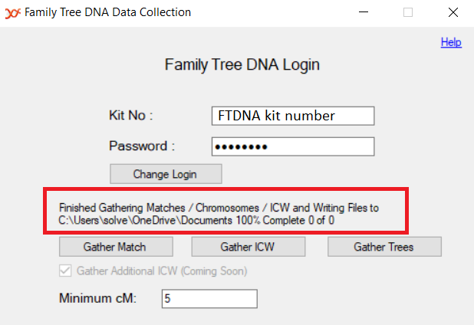Click the Gather Additional ICW (Coming Soon) label
The height and width of the screenshot is (325, 474).
pyautogui.click(x=162, y=271)
